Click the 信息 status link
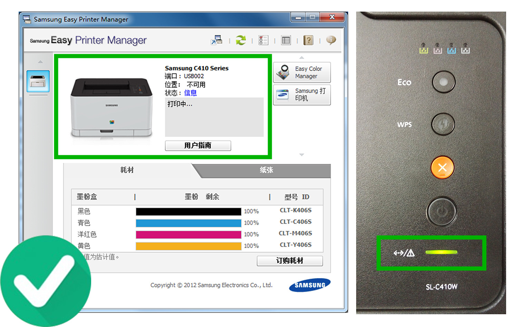The image size is (518, 327). 190,93
